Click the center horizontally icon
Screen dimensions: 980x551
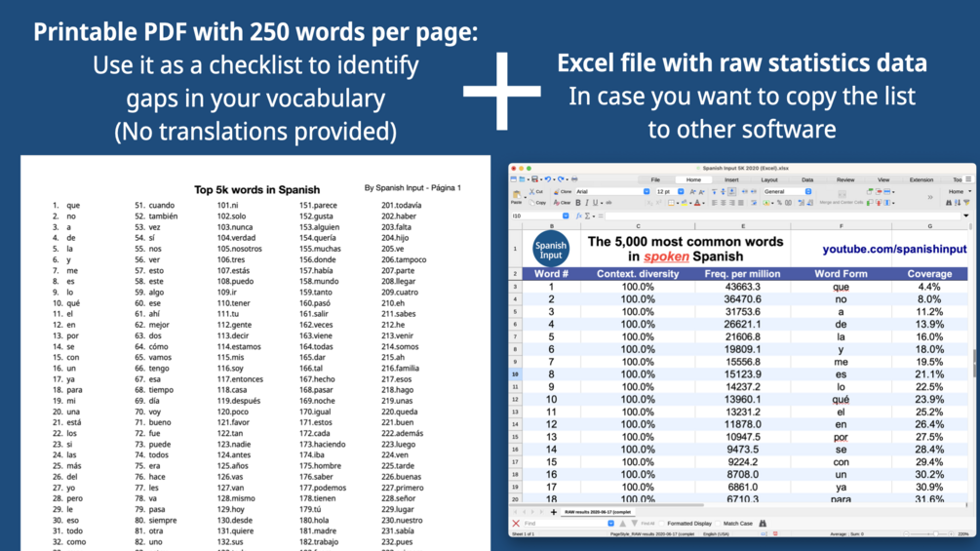pos(724,203)
